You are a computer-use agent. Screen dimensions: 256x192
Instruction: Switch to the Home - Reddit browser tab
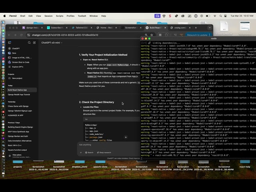[x=106, y=28]
